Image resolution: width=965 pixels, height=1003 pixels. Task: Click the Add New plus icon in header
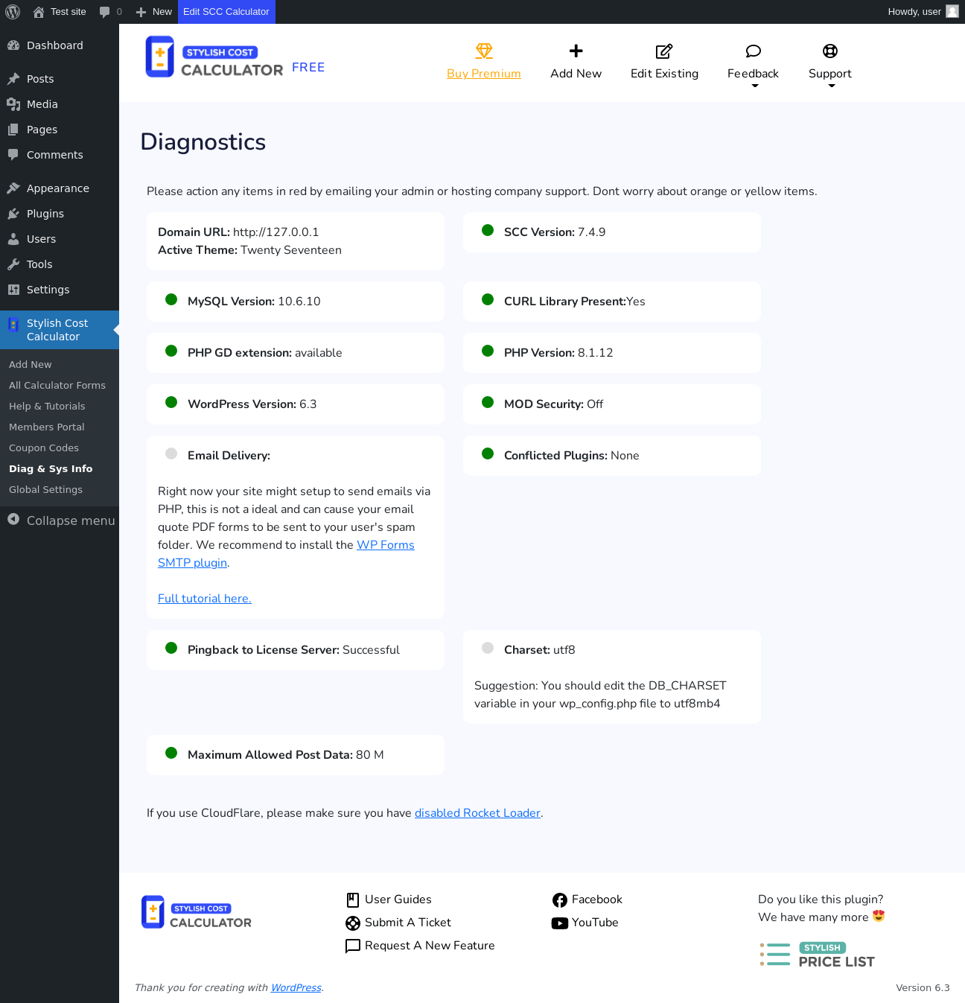click(x=576, y=51)
